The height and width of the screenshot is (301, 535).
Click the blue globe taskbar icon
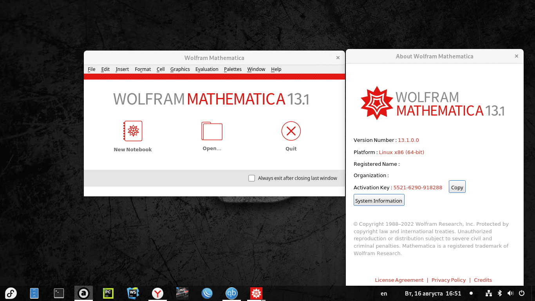[207, 293]
